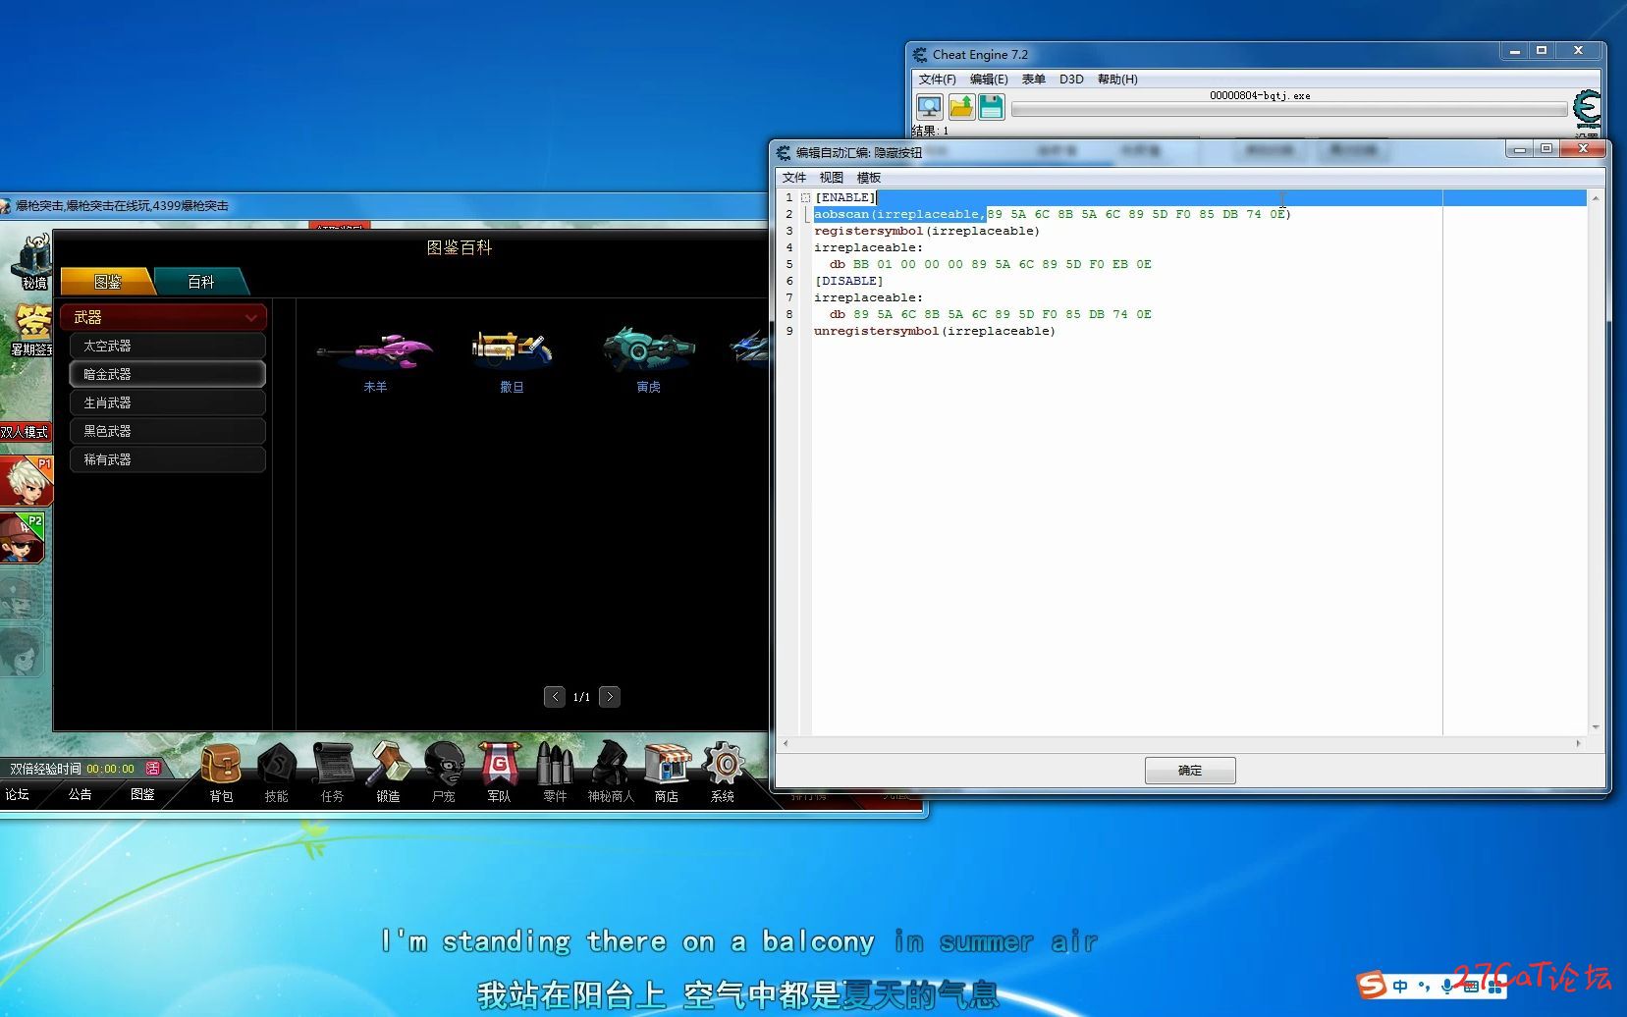This screenshot has width=1627, height=1017.
Task: Open the 表单 menu in Cheat Engine
Action: point(1033,80)
